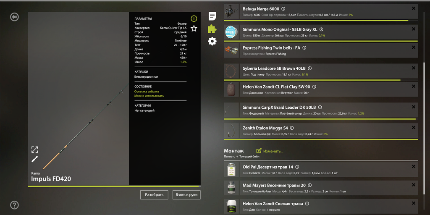Click the rod repair tool icon

pos(34,159)
